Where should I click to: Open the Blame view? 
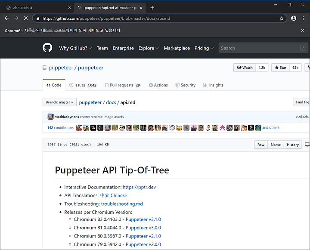coord(276,145)
